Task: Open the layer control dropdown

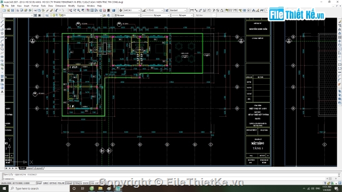Action: click(x=75, y=15)
